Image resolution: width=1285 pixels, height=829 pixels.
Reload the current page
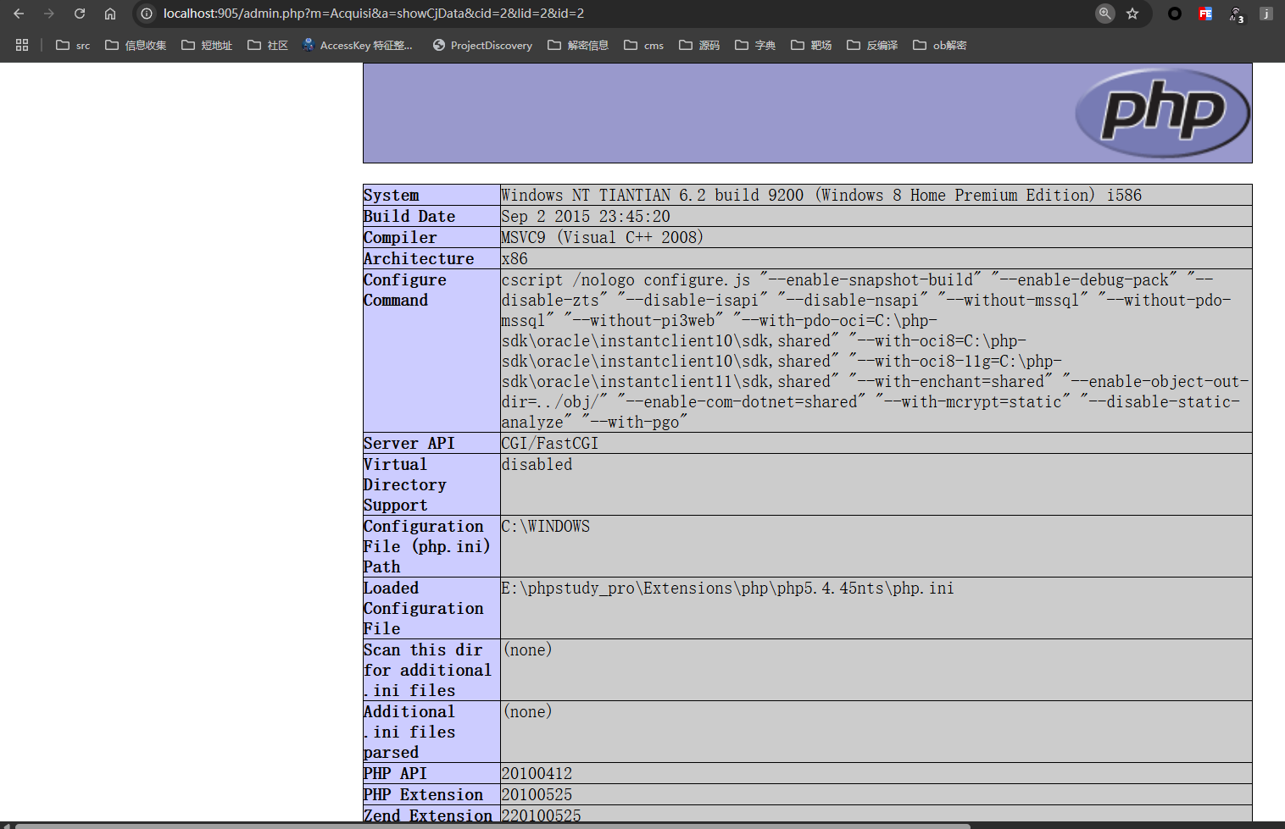click(x=80, y=14)
